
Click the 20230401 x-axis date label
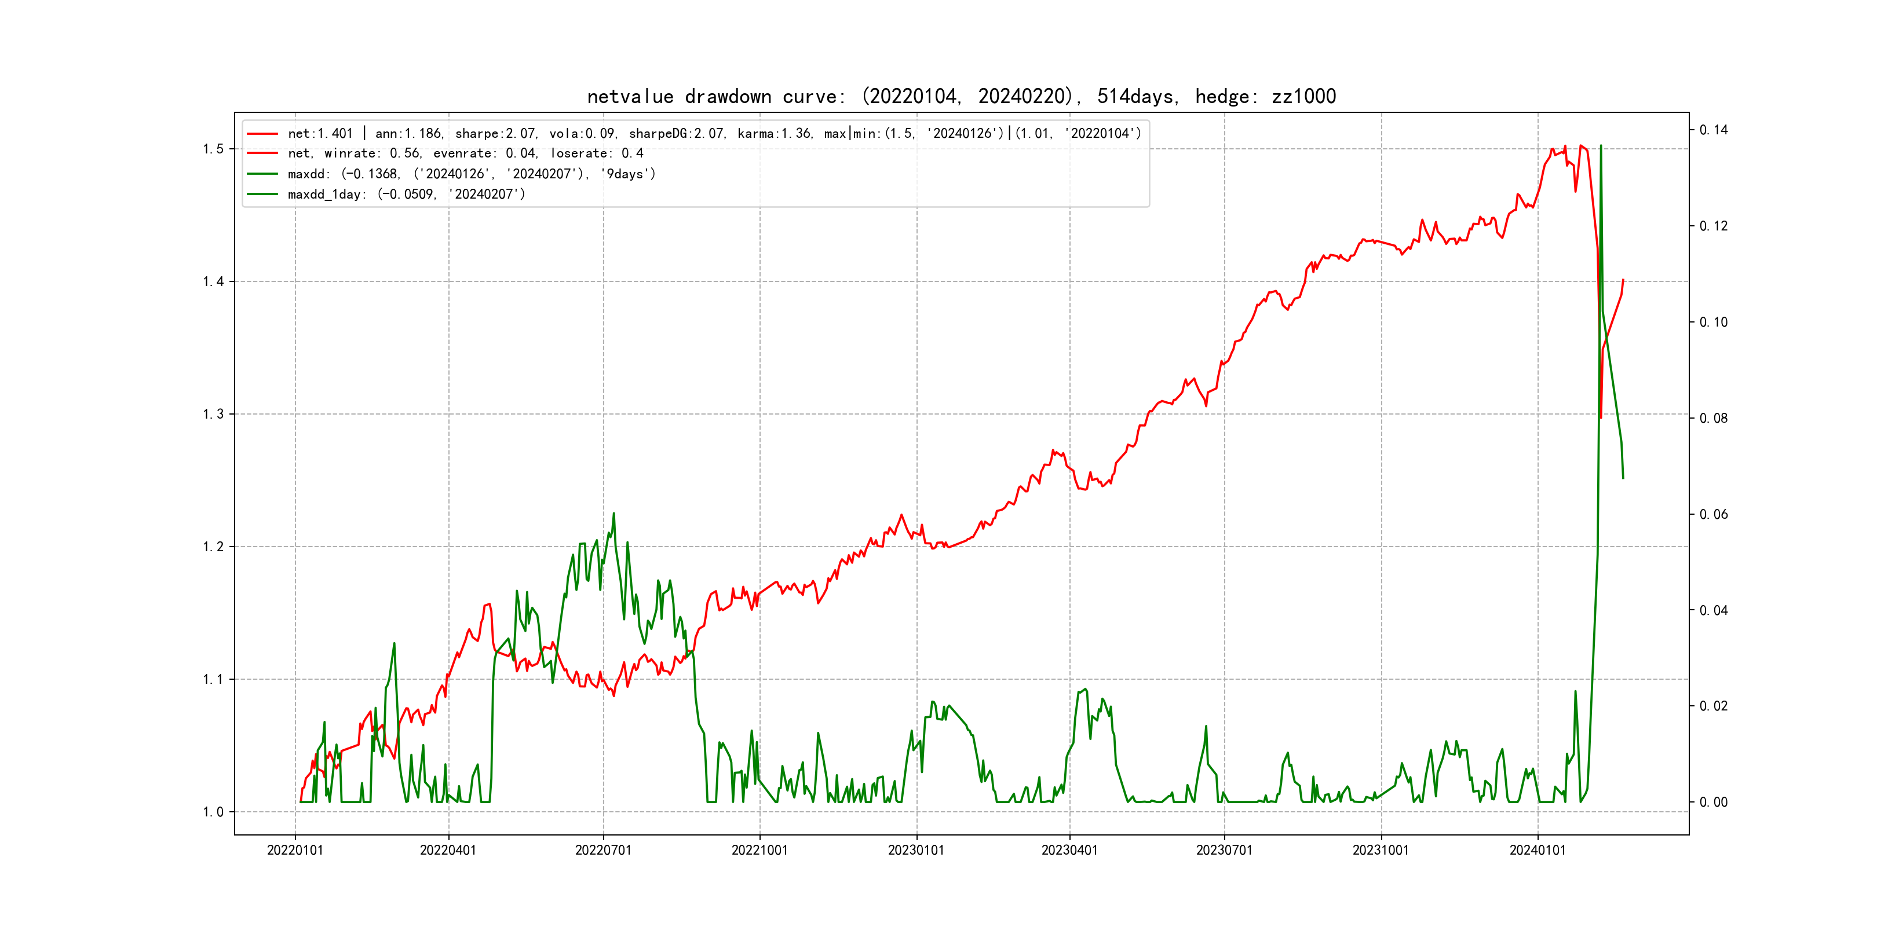(x=1069, y=850)
